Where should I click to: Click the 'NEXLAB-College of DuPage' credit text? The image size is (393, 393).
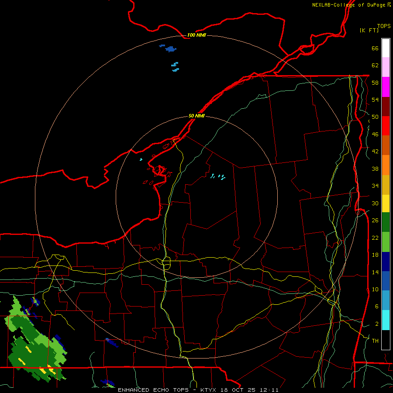[x=348, y=5]
